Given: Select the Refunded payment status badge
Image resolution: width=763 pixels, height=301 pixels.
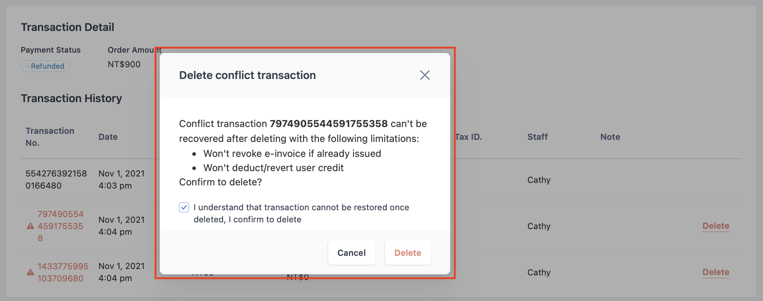Looking at the screenshot, I should 45,66.
